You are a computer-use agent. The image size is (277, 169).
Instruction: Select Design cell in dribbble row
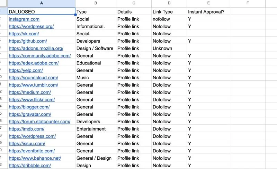pyautogui.click(x=96, y=166)
